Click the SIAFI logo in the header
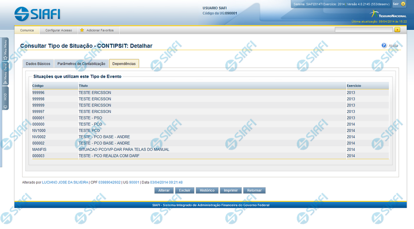414x229 pixels. point(38,13)
